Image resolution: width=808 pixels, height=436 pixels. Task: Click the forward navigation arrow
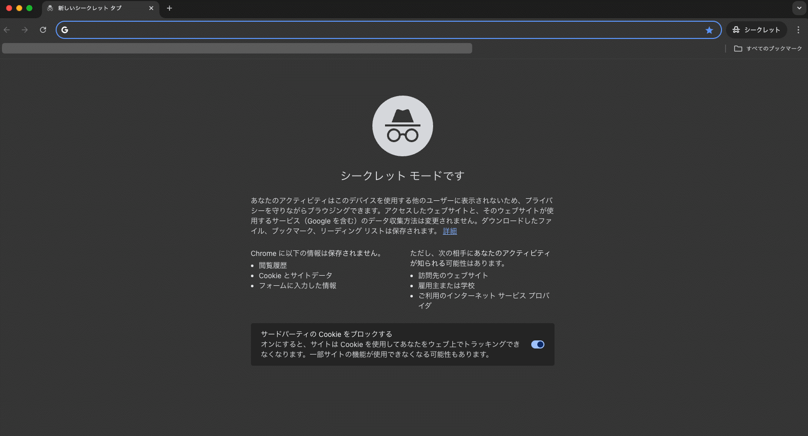(25, 30)
